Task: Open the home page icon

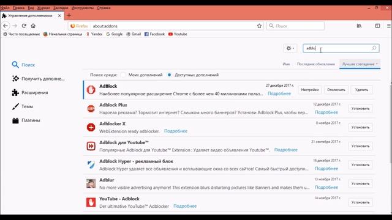Action: point(33,26)
